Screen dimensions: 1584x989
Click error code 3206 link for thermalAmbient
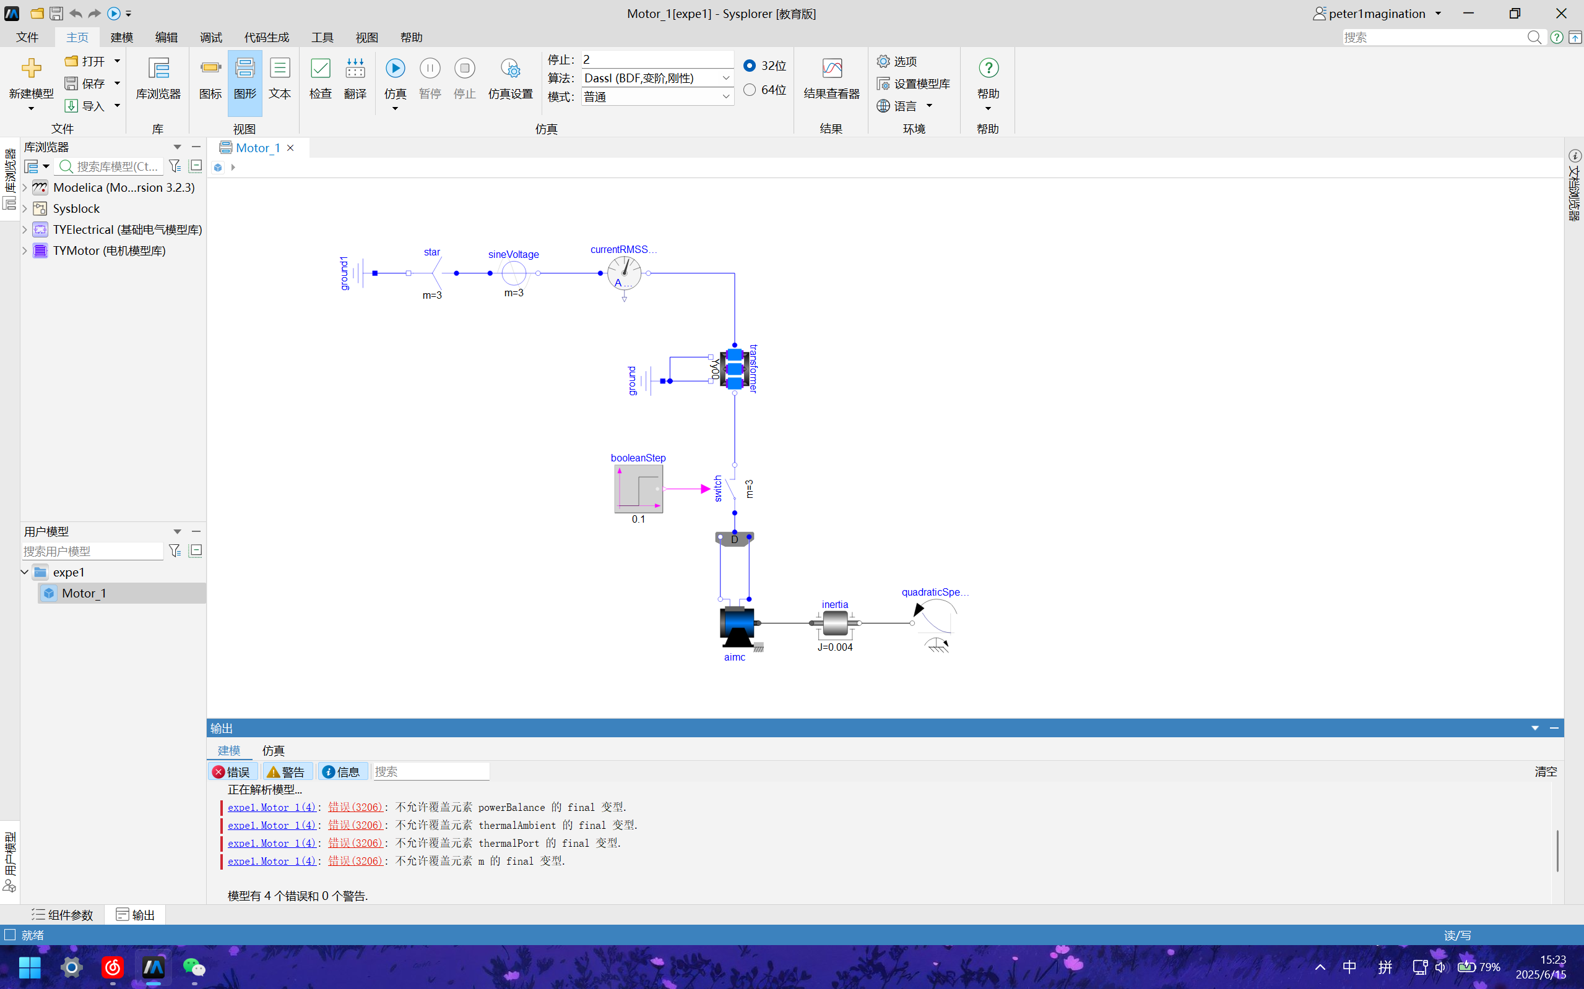(355, 826)
